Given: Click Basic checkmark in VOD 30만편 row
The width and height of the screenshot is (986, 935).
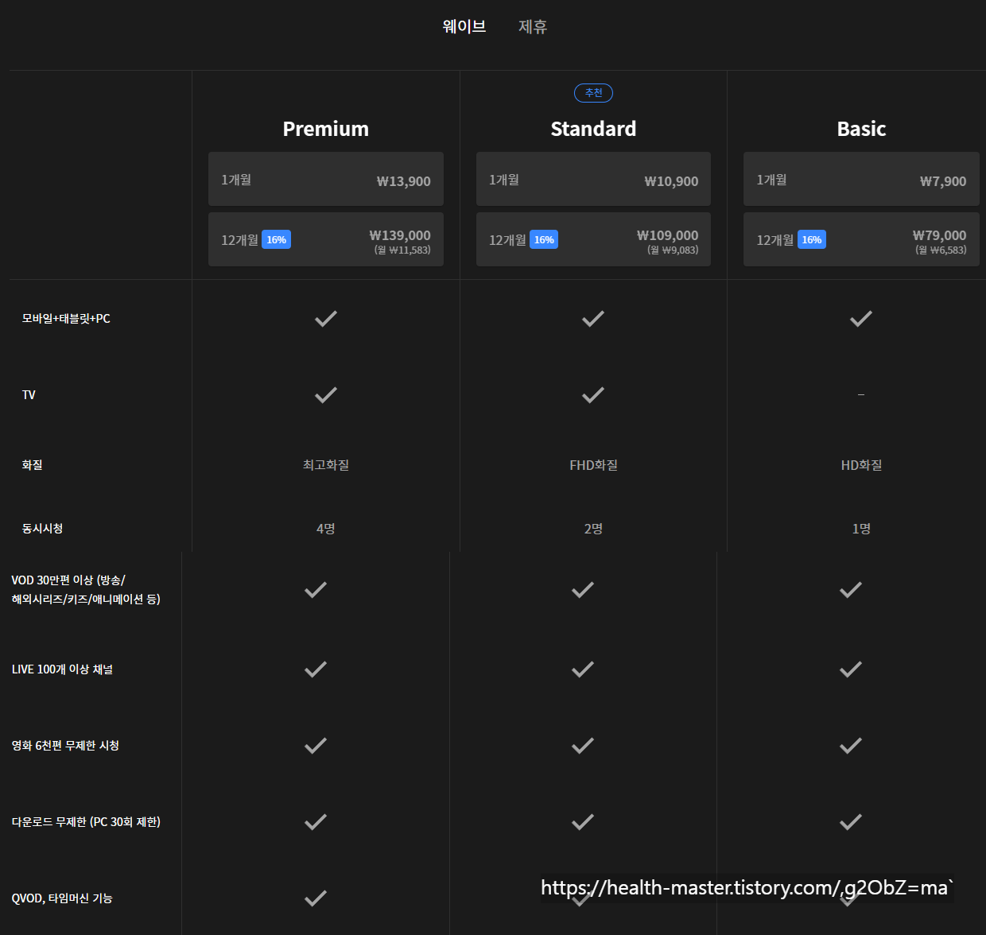Looking at the screenshot, I should click(x=851, y=590).
